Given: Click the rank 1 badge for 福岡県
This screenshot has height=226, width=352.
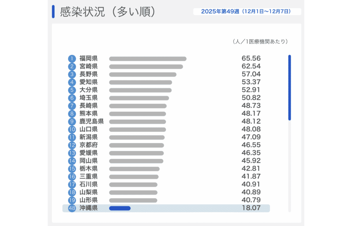Looking at the screenshot, I should [72, 59].
